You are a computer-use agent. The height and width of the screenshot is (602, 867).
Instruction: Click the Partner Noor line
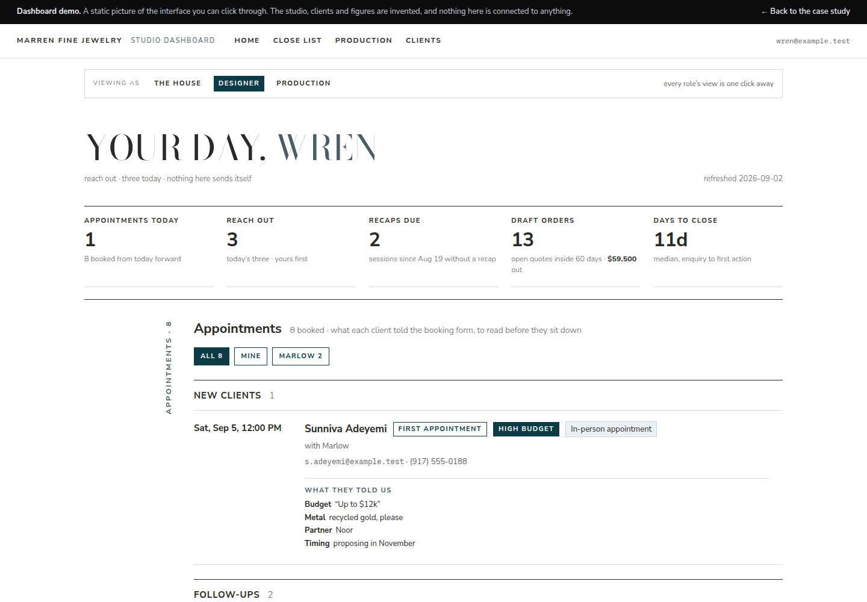point(329,530)
